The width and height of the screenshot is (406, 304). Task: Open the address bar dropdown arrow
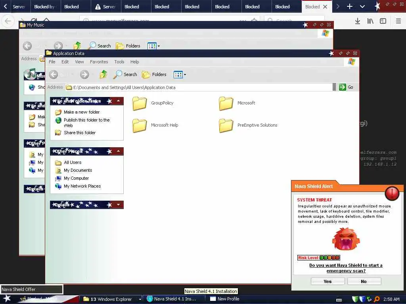[x=334, y=87]
